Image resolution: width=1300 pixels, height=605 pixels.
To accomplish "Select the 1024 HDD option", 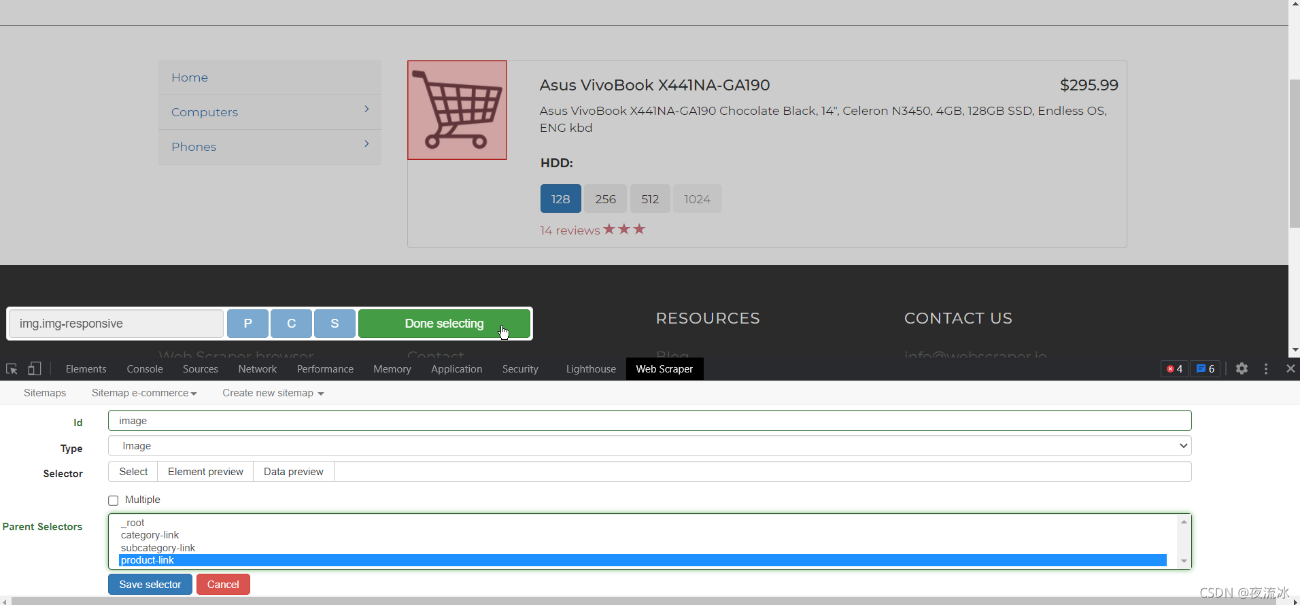I will tap(698, 199).
